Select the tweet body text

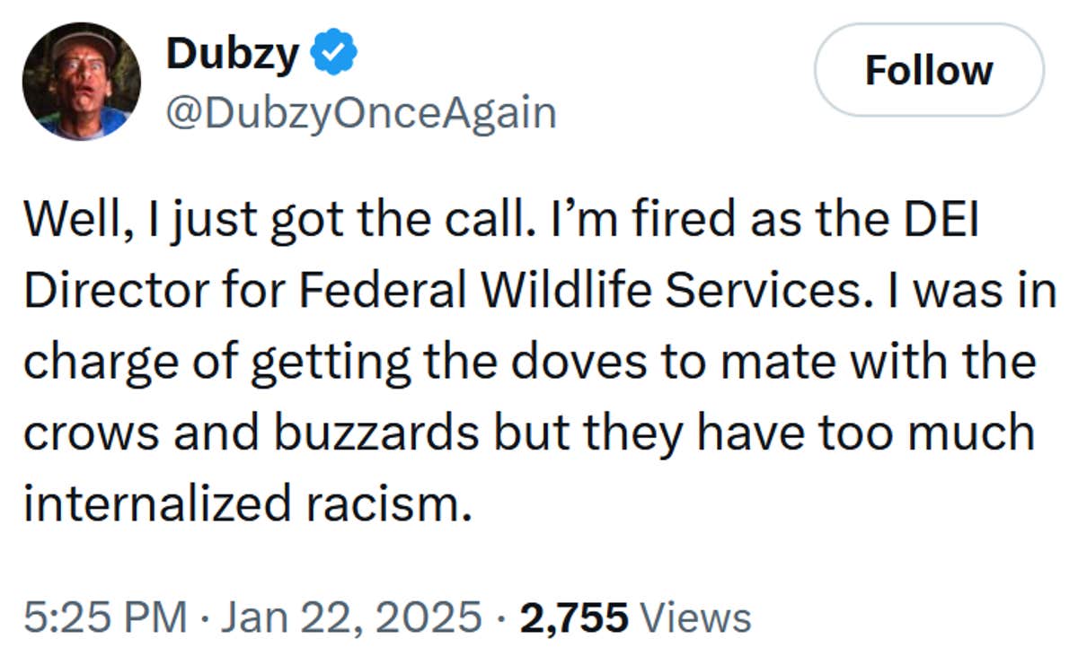pos(530,359)
